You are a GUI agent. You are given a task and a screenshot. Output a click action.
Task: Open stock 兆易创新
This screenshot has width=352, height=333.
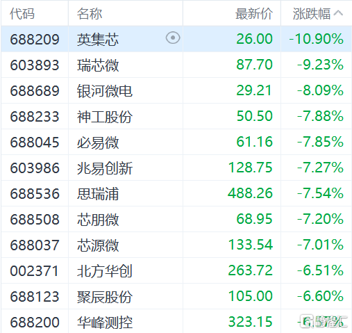click(105, 168)
